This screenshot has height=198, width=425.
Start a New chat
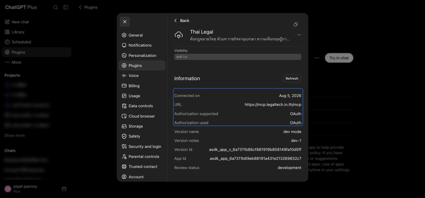(36, 22)
